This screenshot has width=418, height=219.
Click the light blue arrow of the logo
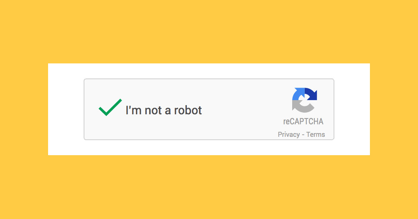pyautogui.click(x=298, y=94)
